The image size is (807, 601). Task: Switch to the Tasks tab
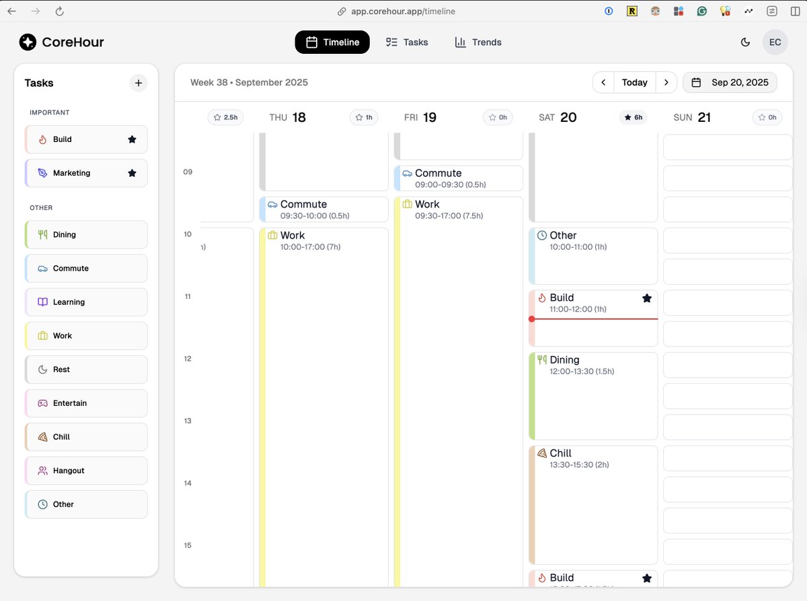coord(407,42)
